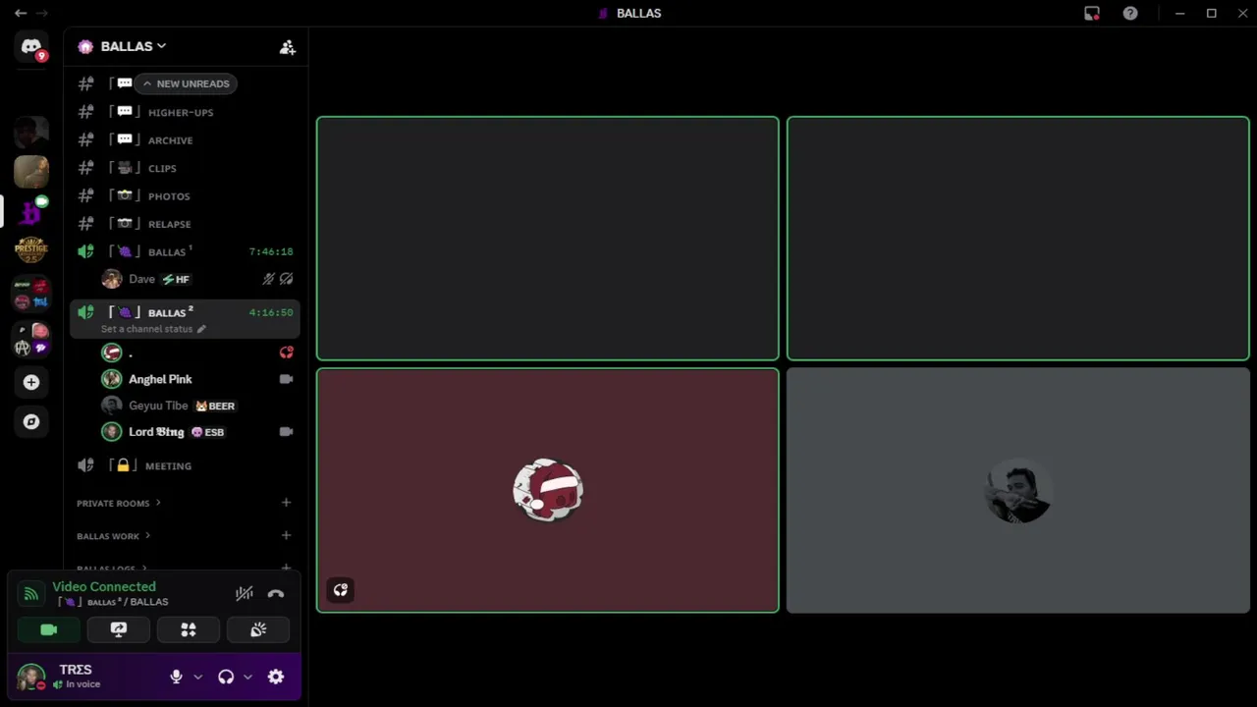The height and width of the screenshot is (707, 1257).
Task: Click the 7:46:18 call timer on BALLAS 1
Action: (271, 251)
